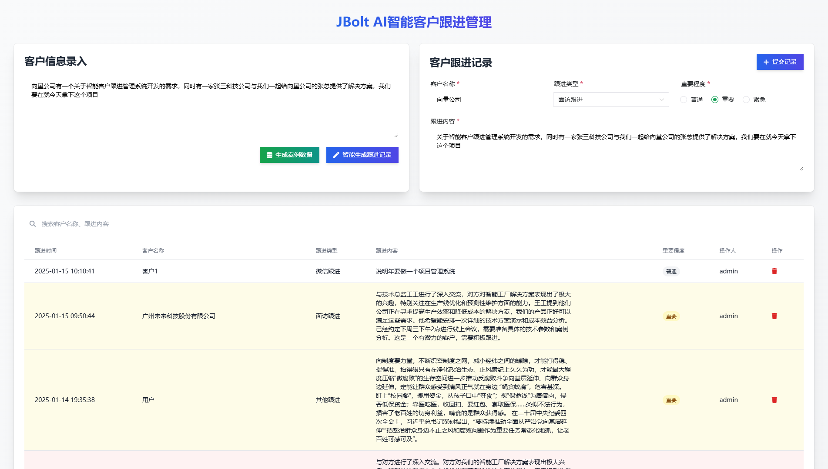Click the 跟进内容 table column header

(x=387, y=251)
